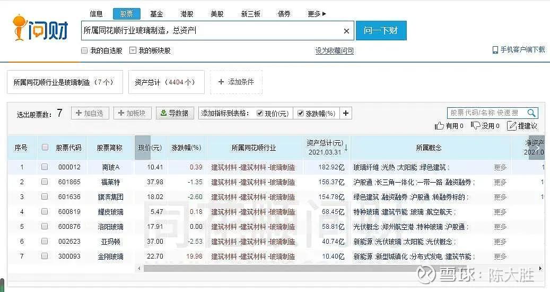Expand the 我的板块股 dropdown
This screenshot has width=550, height=292.
(x=133, y=50)
